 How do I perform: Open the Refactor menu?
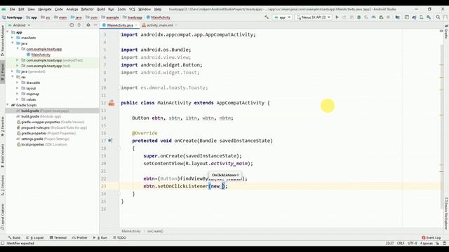(87, 9)
